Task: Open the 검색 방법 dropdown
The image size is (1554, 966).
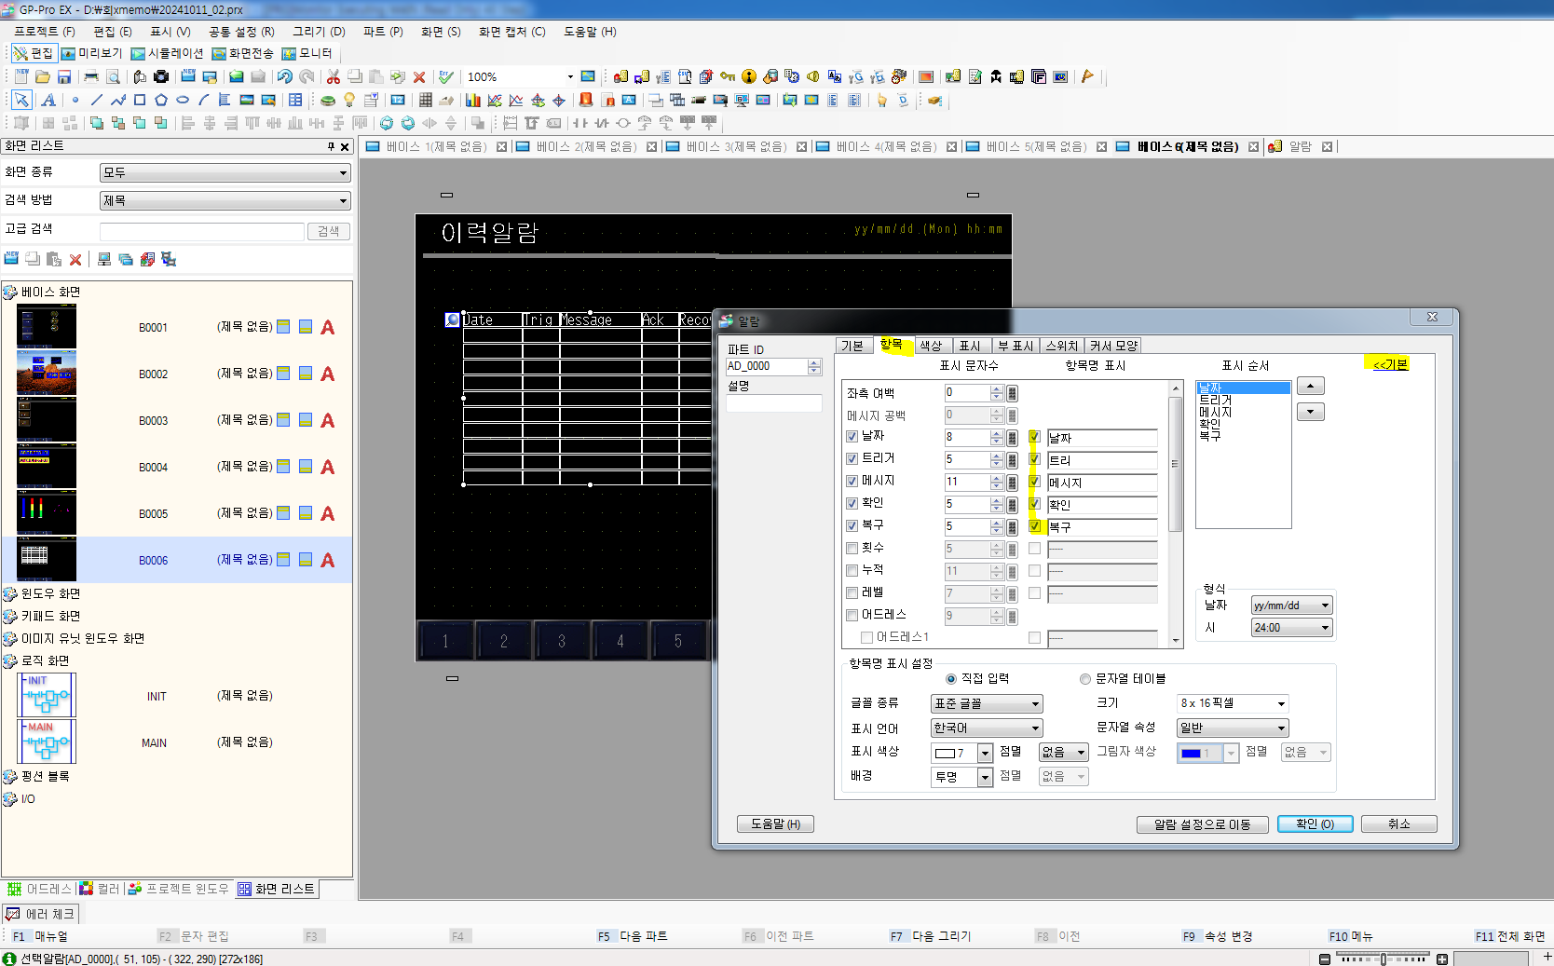Action: [x=225, y=200]
